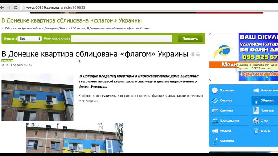
Task: Open the Культура category
Action: tap(226, 101)
